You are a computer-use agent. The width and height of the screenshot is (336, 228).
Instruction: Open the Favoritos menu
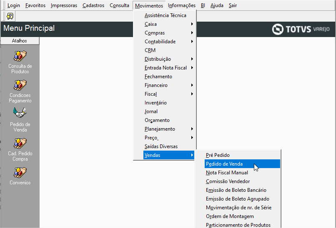(x=35, y=5)
